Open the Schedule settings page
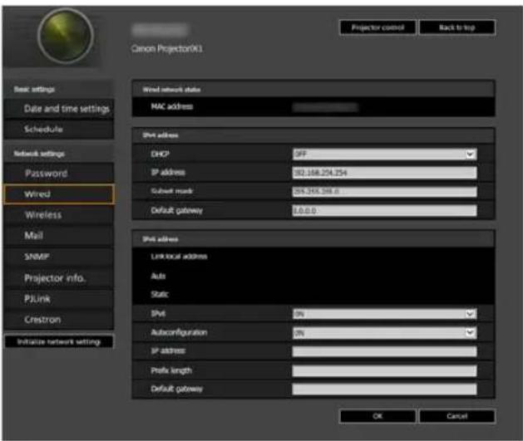 59,130
